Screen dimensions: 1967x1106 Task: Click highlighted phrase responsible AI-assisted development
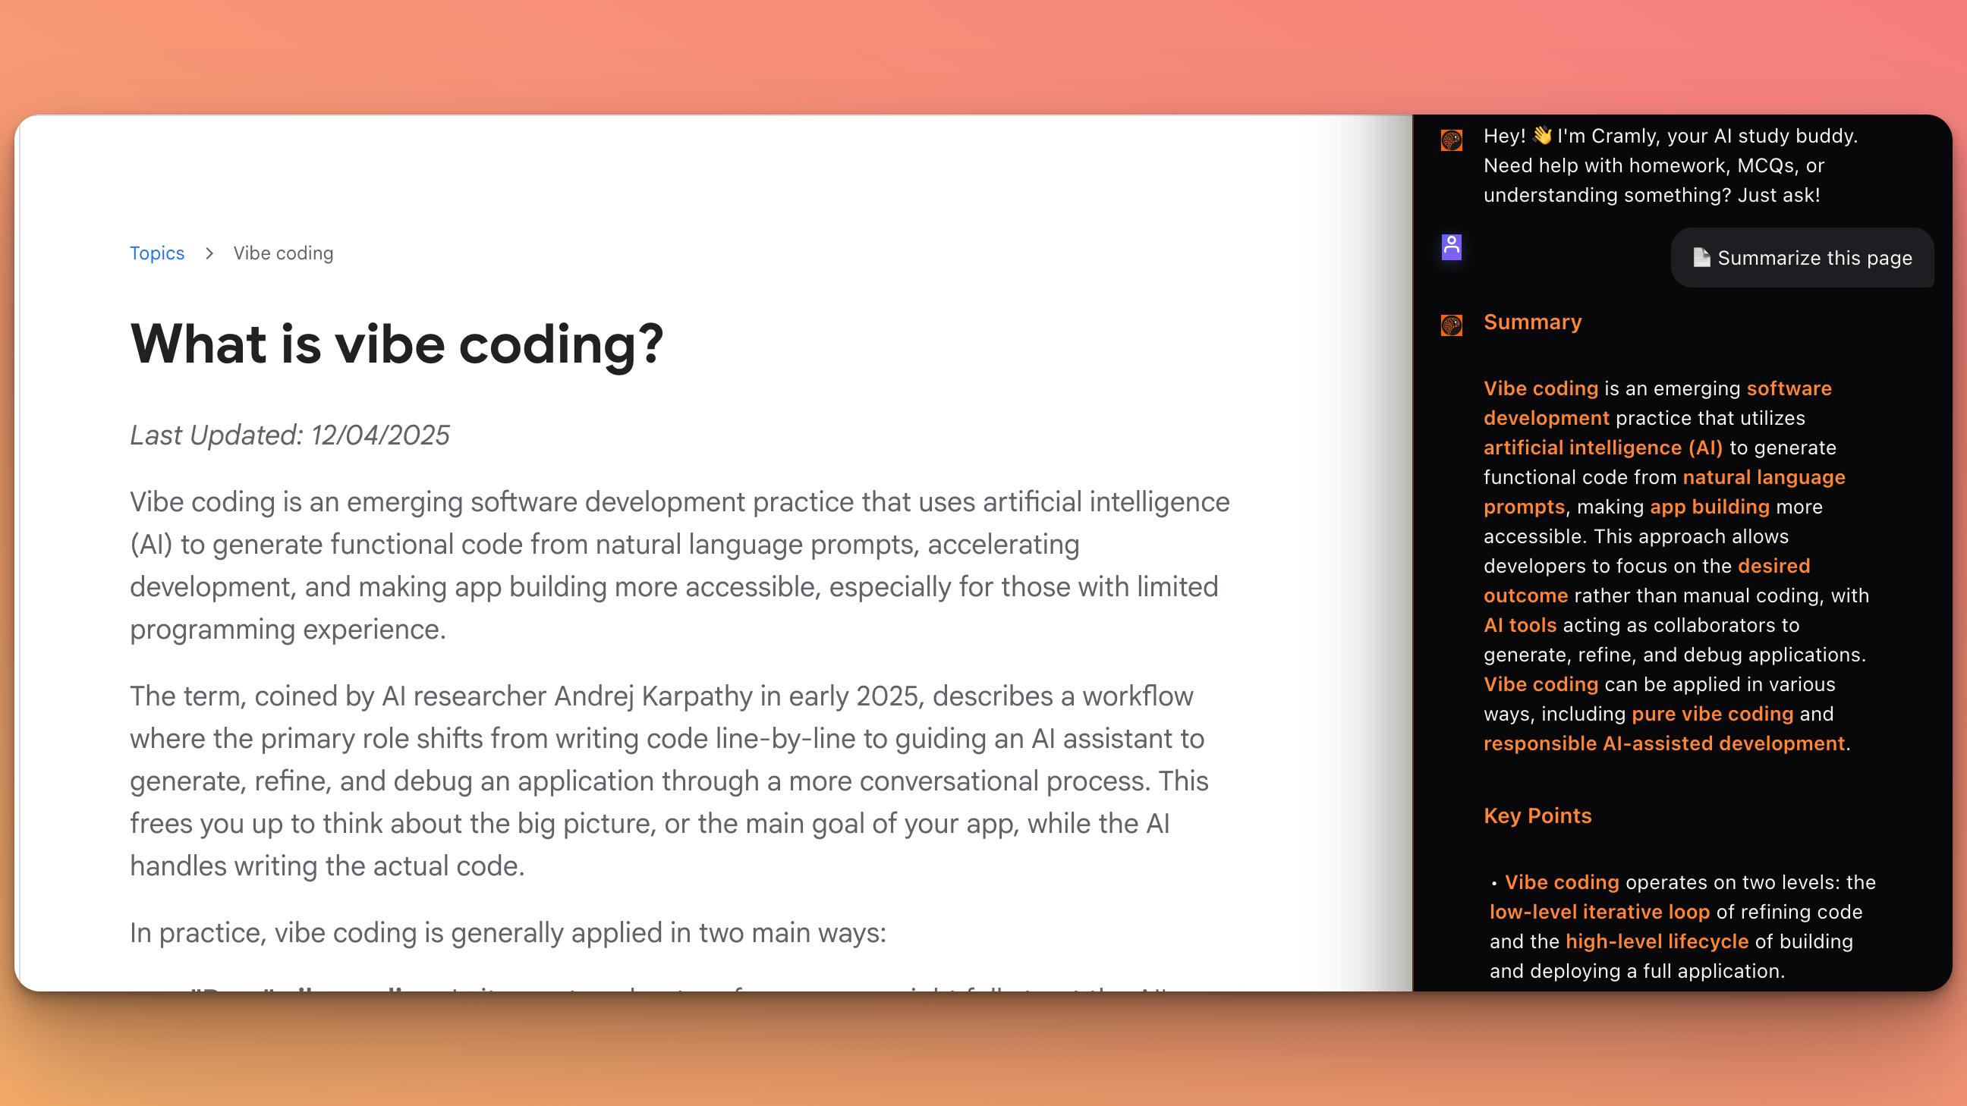[x=1664, y=743]
